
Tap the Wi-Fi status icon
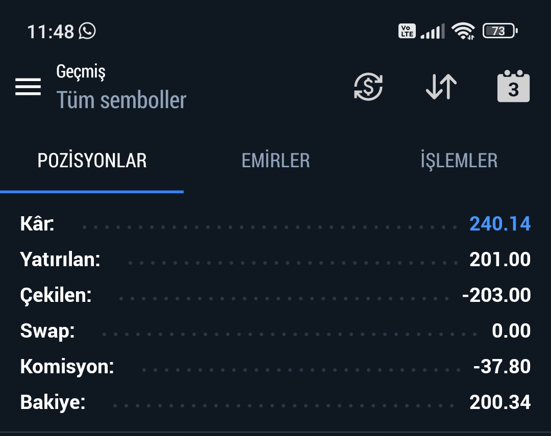(x=463, y=31)
